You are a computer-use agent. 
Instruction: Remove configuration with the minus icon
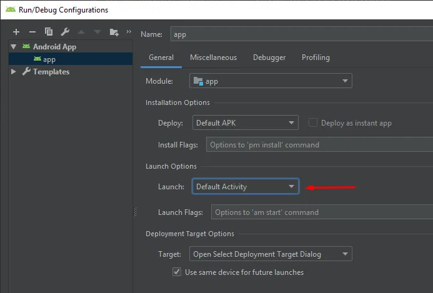pos(32,32)
